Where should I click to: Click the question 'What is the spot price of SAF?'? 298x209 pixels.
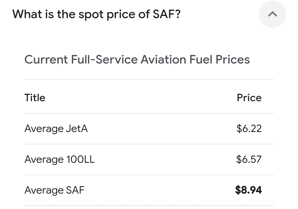[97, 14]
